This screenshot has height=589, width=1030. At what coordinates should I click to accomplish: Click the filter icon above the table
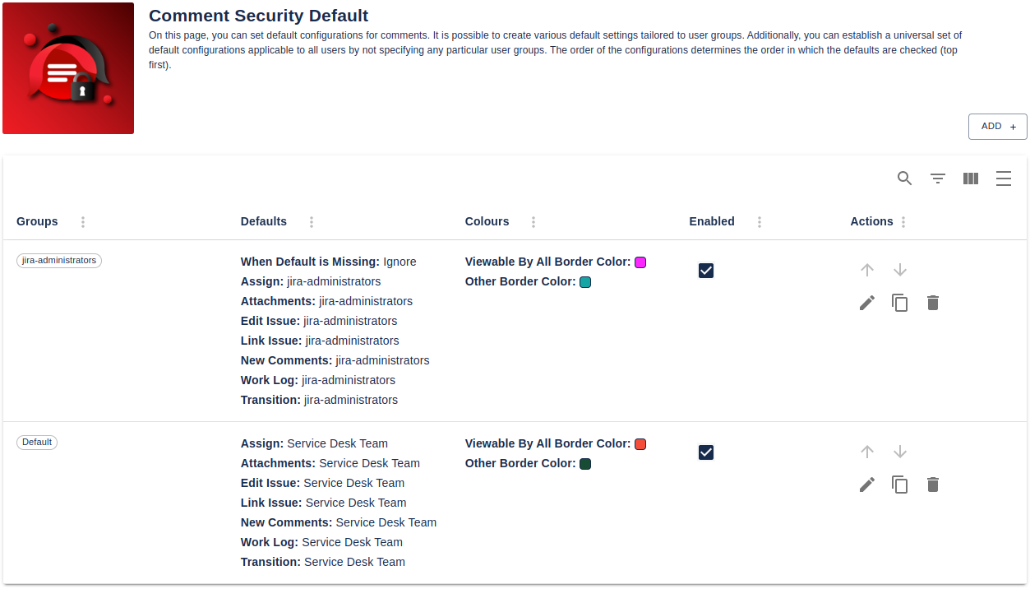(937, 179)
